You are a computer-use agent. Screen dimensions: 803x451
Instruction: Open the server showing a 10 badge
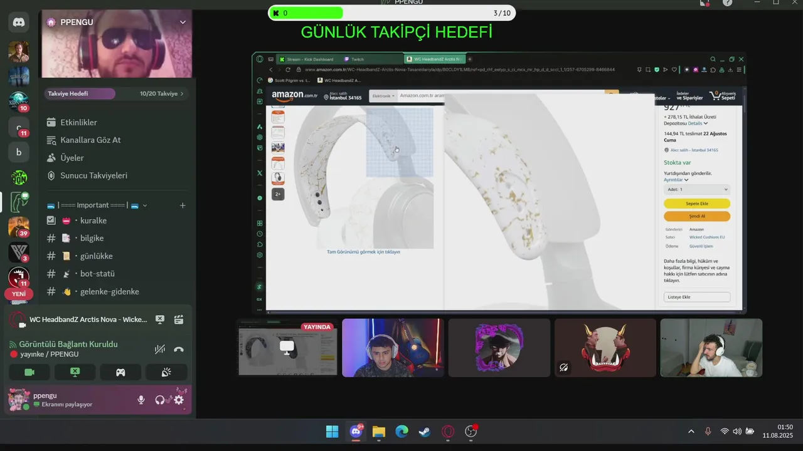[19, 101]
